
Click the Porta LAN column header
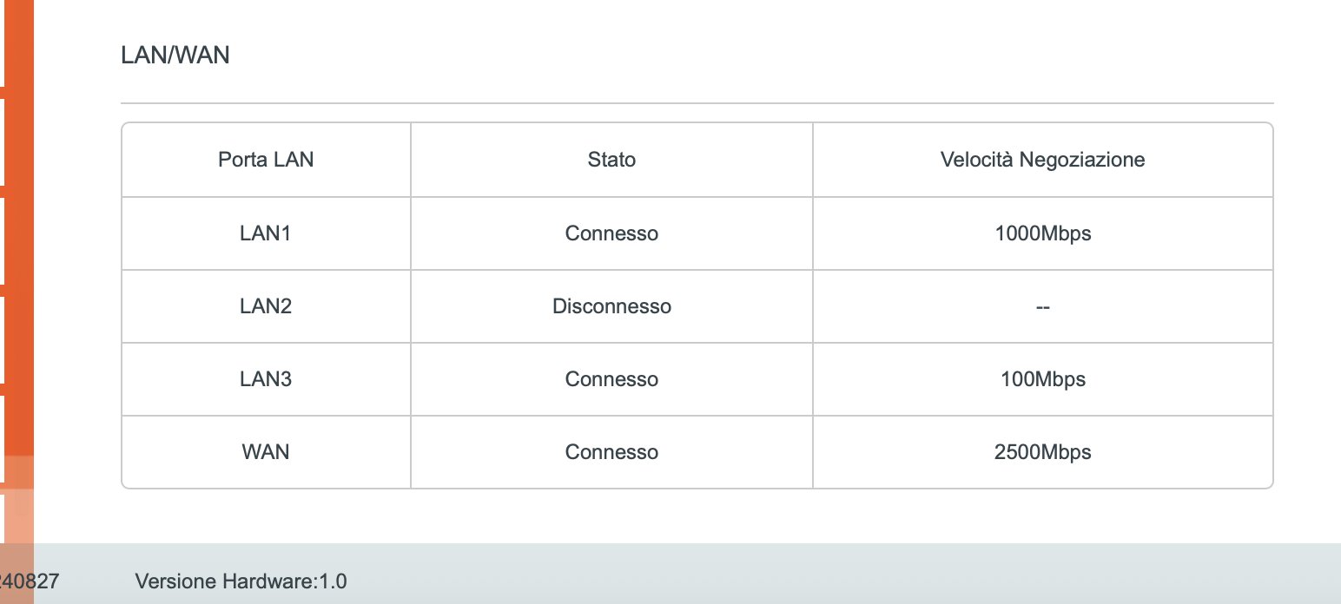(x=266, y=160)
